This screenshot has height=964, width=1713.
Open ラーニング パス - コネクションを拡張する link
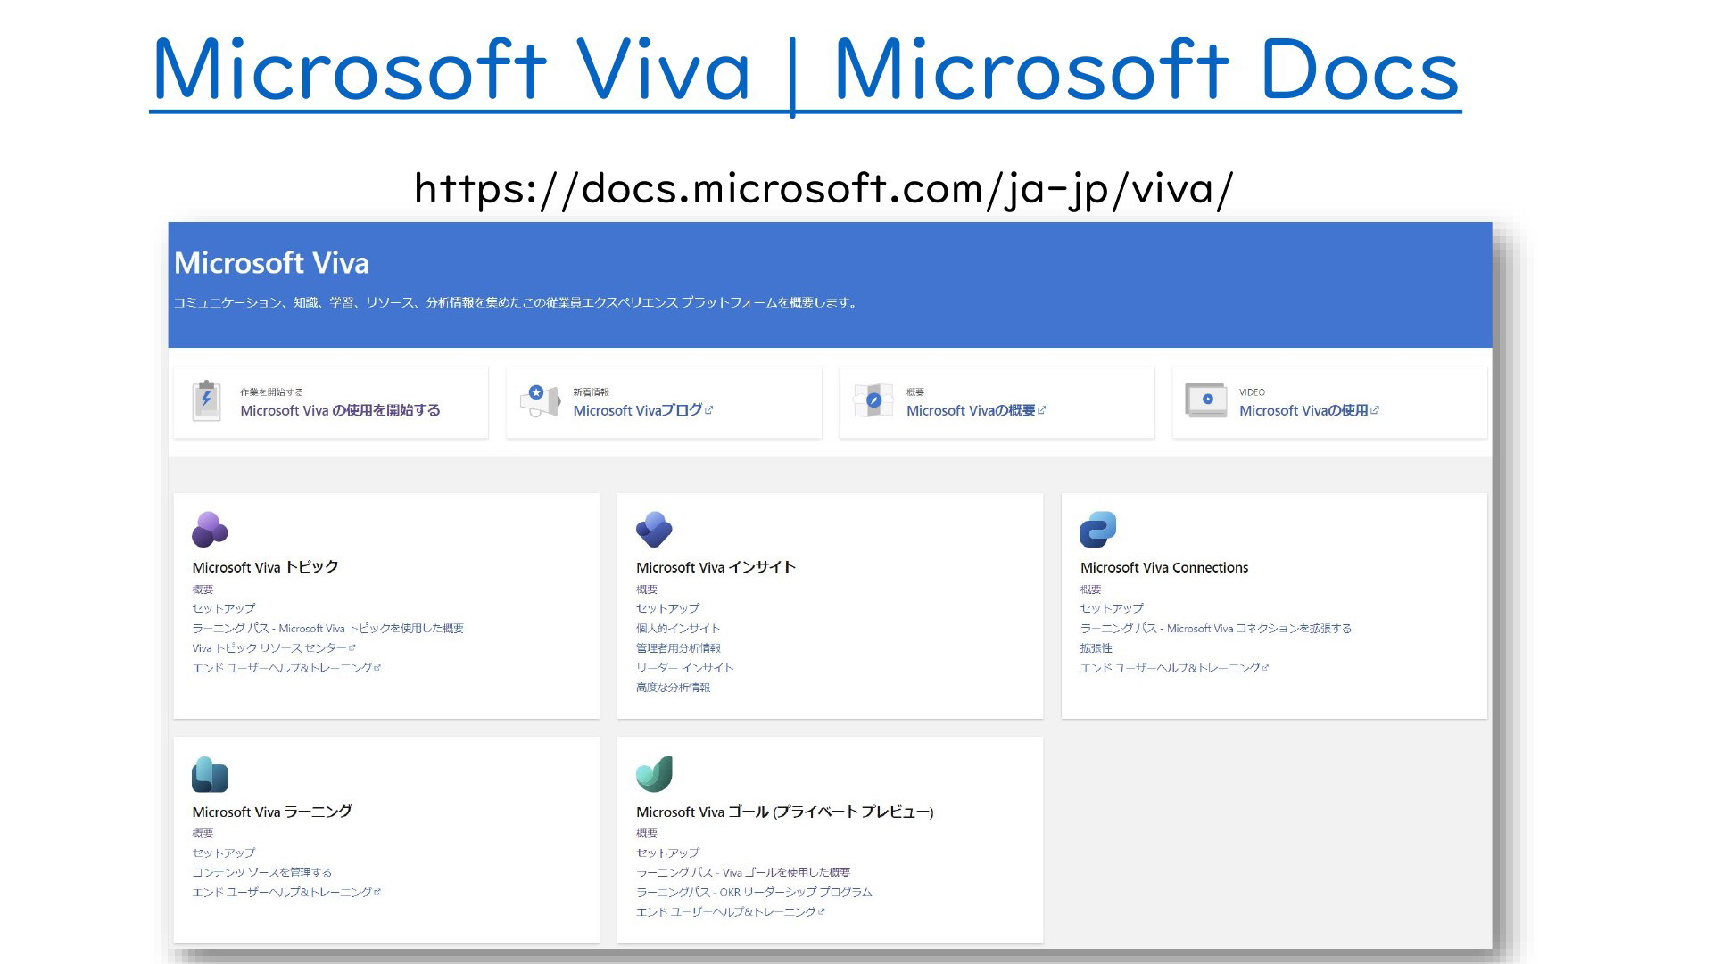click(1215, 629)
